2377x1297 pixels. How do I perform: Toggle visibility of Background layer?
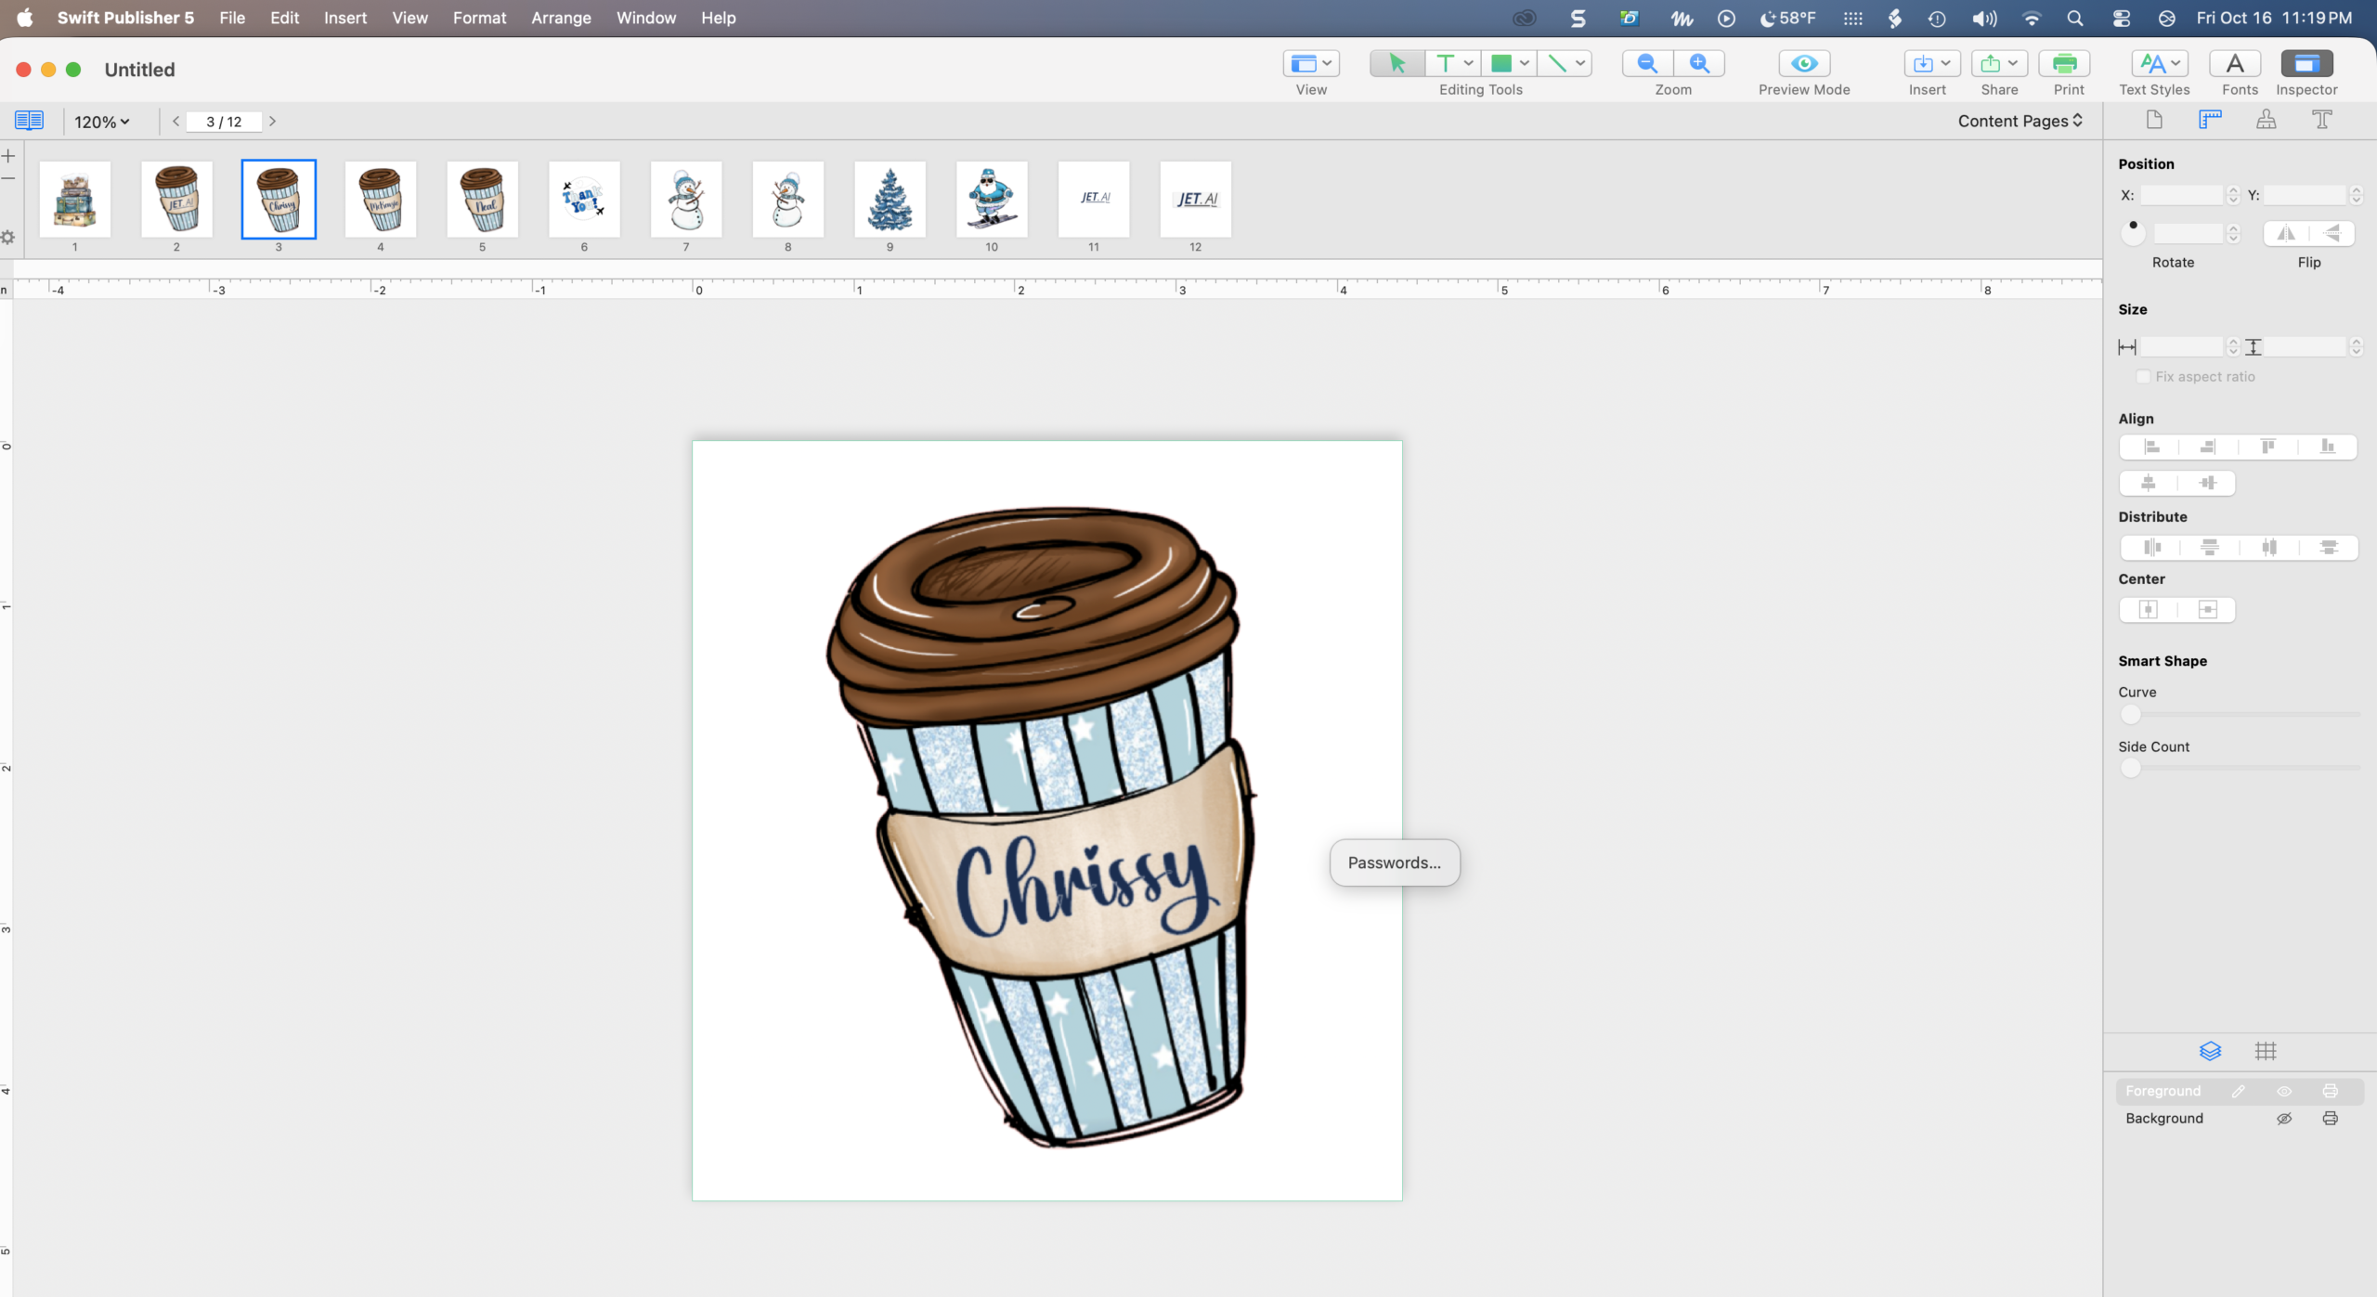point(2284,1119)
